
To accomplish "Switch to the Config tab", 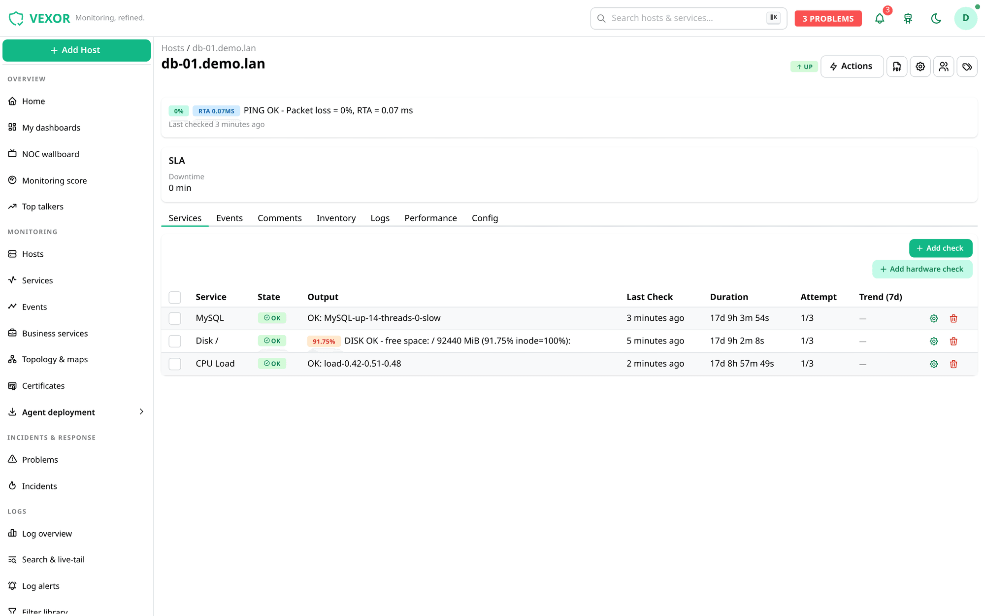I will (485, 218).
